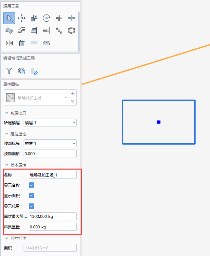Select the edit boundary outline tool

pos(34,71)
